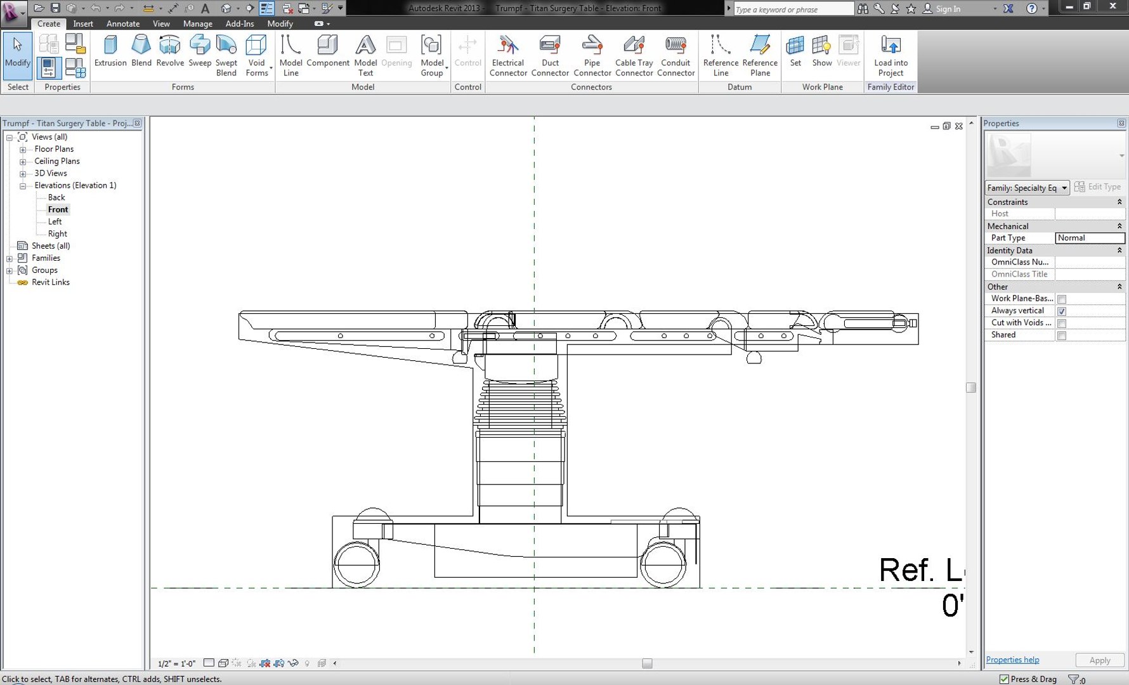This screenshot has width=1129, height=685.
Task: Load family into project
Action: [891, 55]
